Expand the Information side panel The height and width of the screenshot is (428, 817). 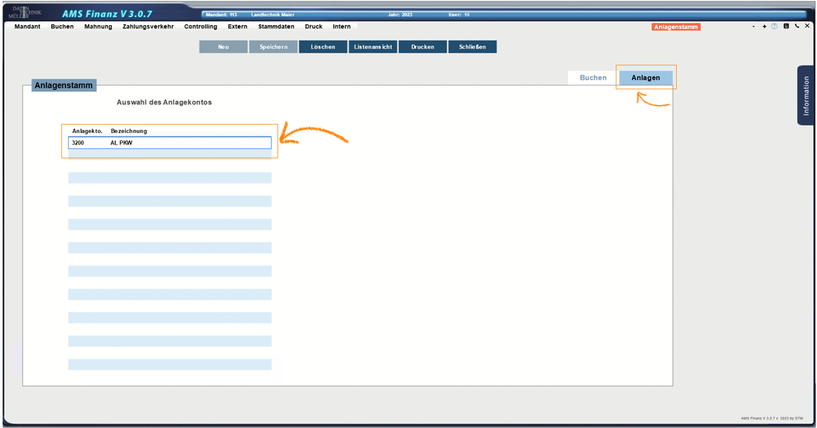coord(806,95)
